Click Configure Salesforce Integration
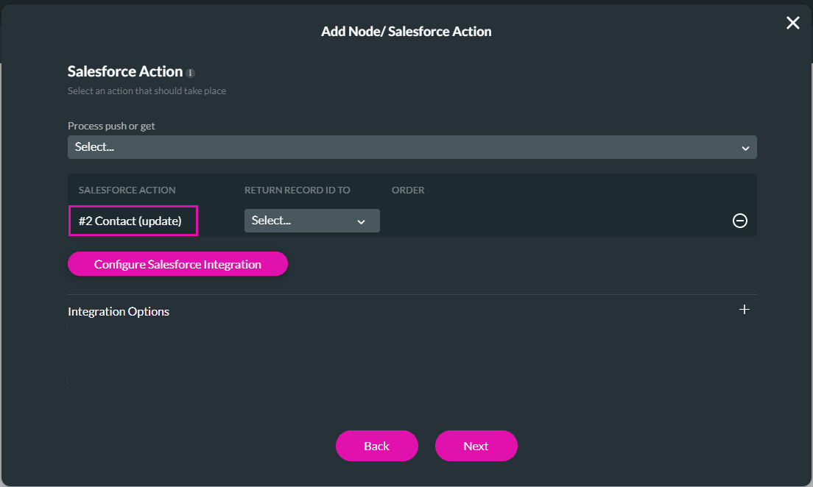This screenshot has width=813, height=487. [x=177, y=263]
